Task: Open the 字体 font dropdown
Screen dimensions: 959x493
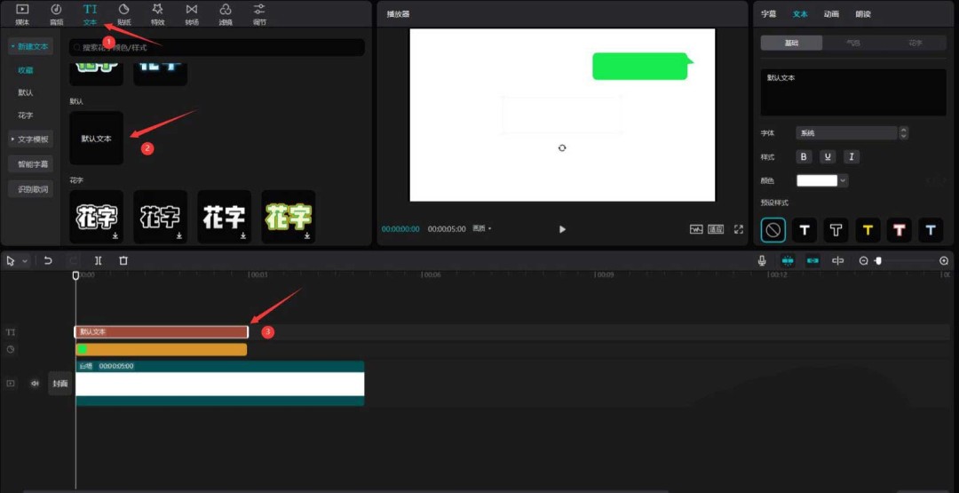Action: (x=846, y=133)
